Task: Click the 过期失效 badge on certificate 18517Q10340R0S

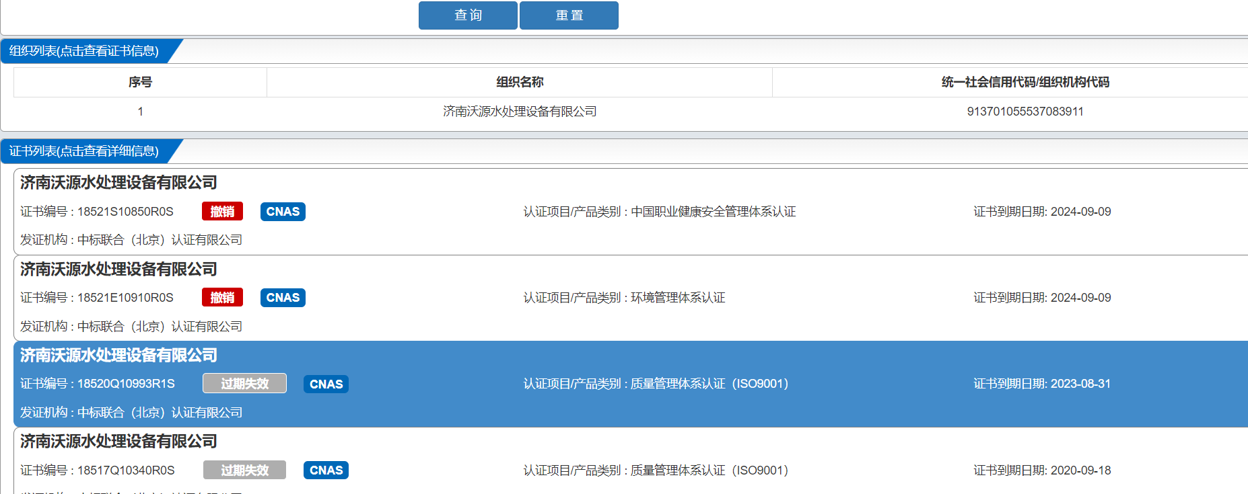Action: (244, 470)
